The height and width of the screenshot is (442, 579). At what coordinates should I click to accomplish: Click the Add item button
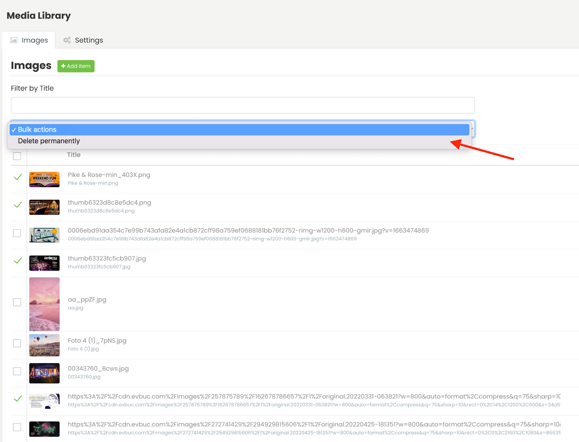(x=76, y=66)
